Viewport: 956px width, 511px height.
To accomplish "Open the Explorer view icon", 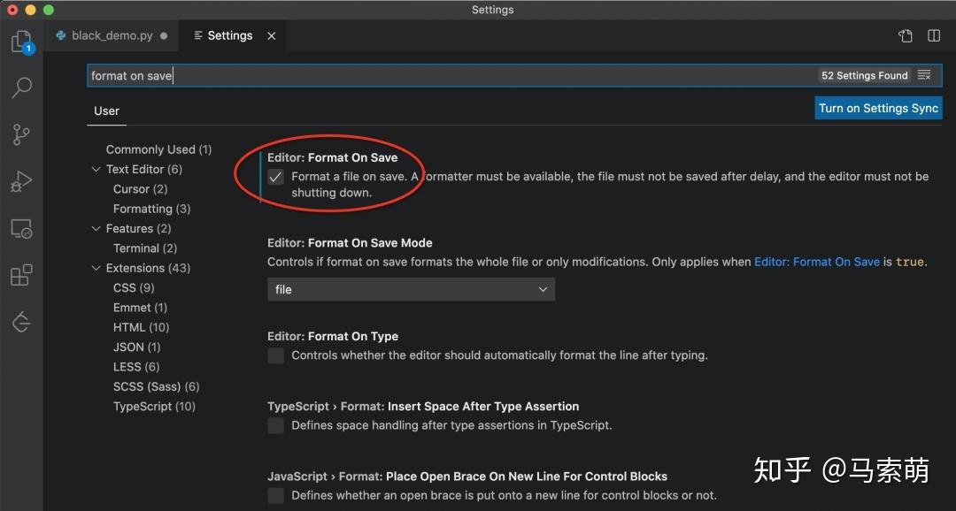I will click(21, 42).
